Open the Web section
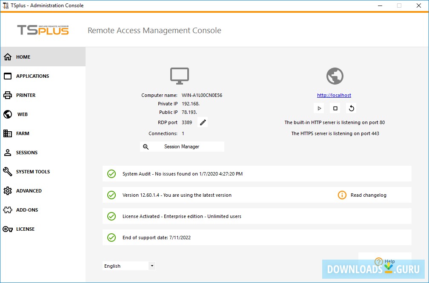This screenshot has height=283, width=429. 43,114
